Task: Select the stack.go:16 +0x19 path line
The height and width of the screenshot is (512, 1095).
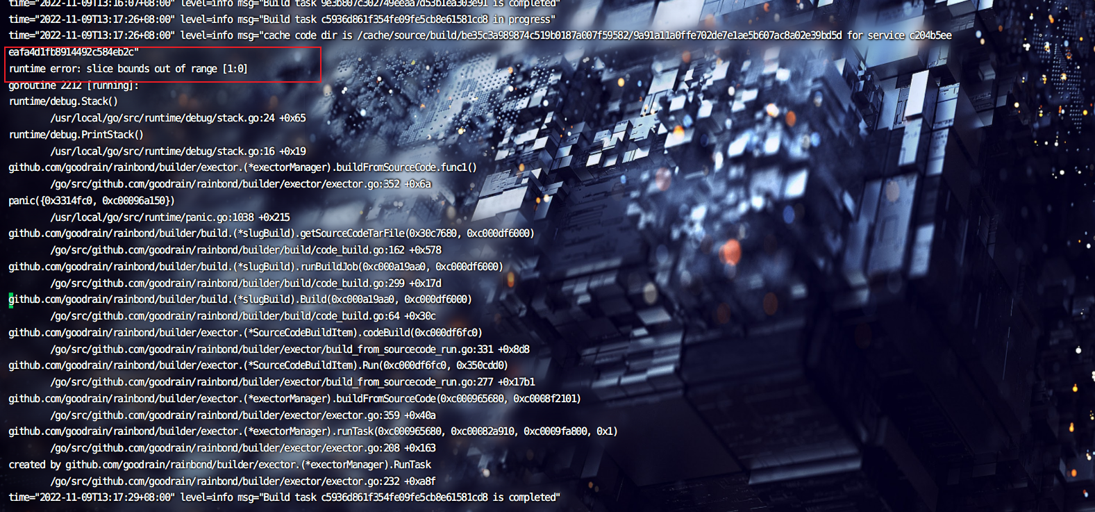Action: 178,151
